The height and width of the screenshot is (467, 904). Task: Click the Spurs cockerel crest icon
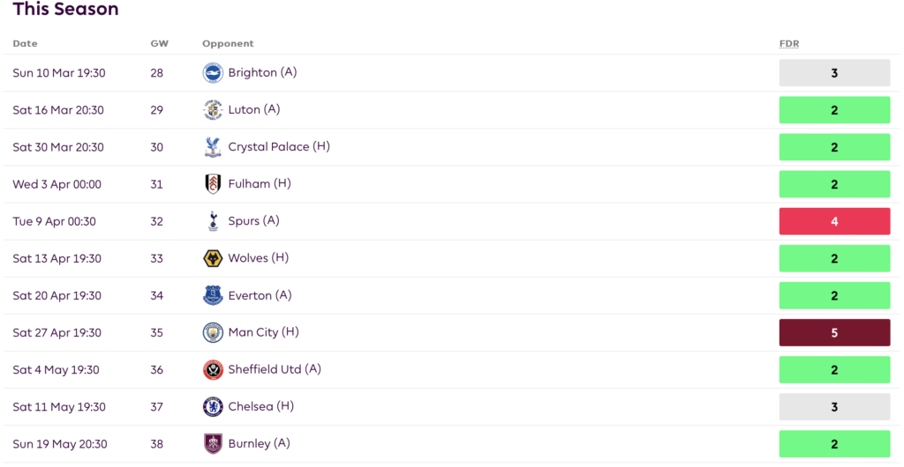[x=213, y=221]
